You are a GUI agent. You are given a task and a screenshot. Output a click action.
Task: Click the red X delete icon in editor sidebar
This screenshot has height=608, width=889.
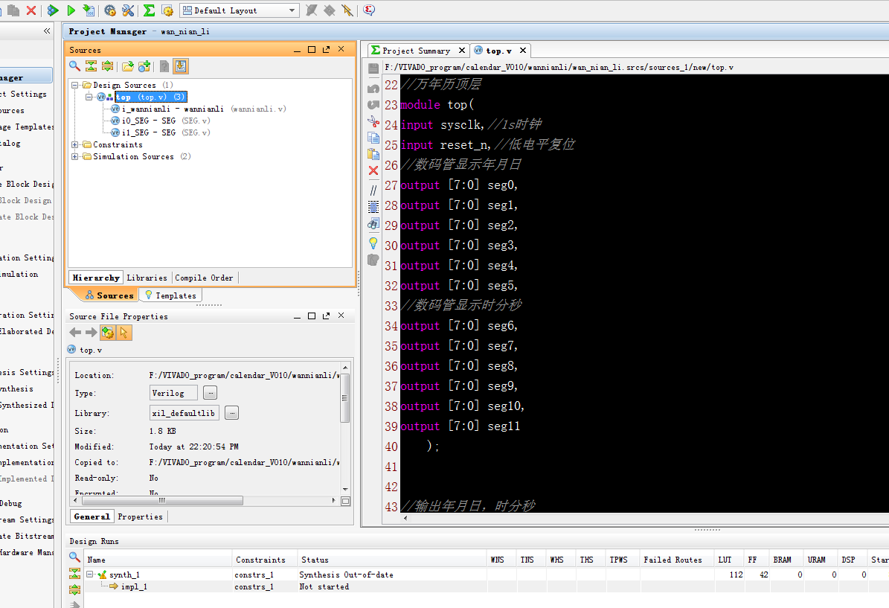coord(373,170)
